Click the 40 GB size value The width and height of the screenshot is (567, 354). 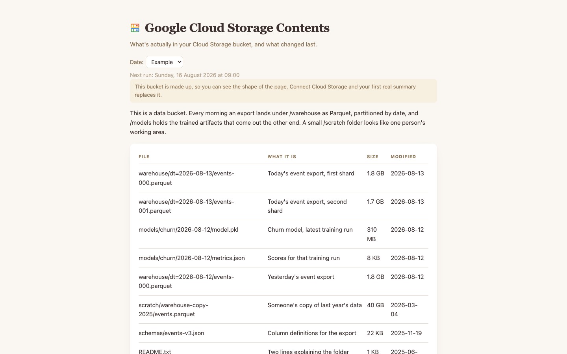(x=375, y=305)
